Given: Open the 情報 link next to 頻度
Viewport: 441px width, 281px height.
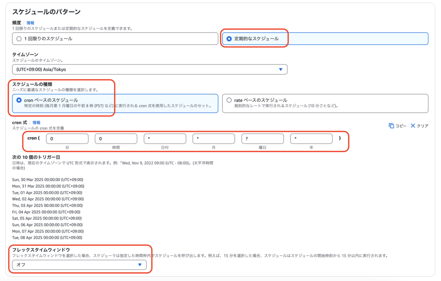Looking at the screenshot, I should pyautogui.click(x=30, y=23).
